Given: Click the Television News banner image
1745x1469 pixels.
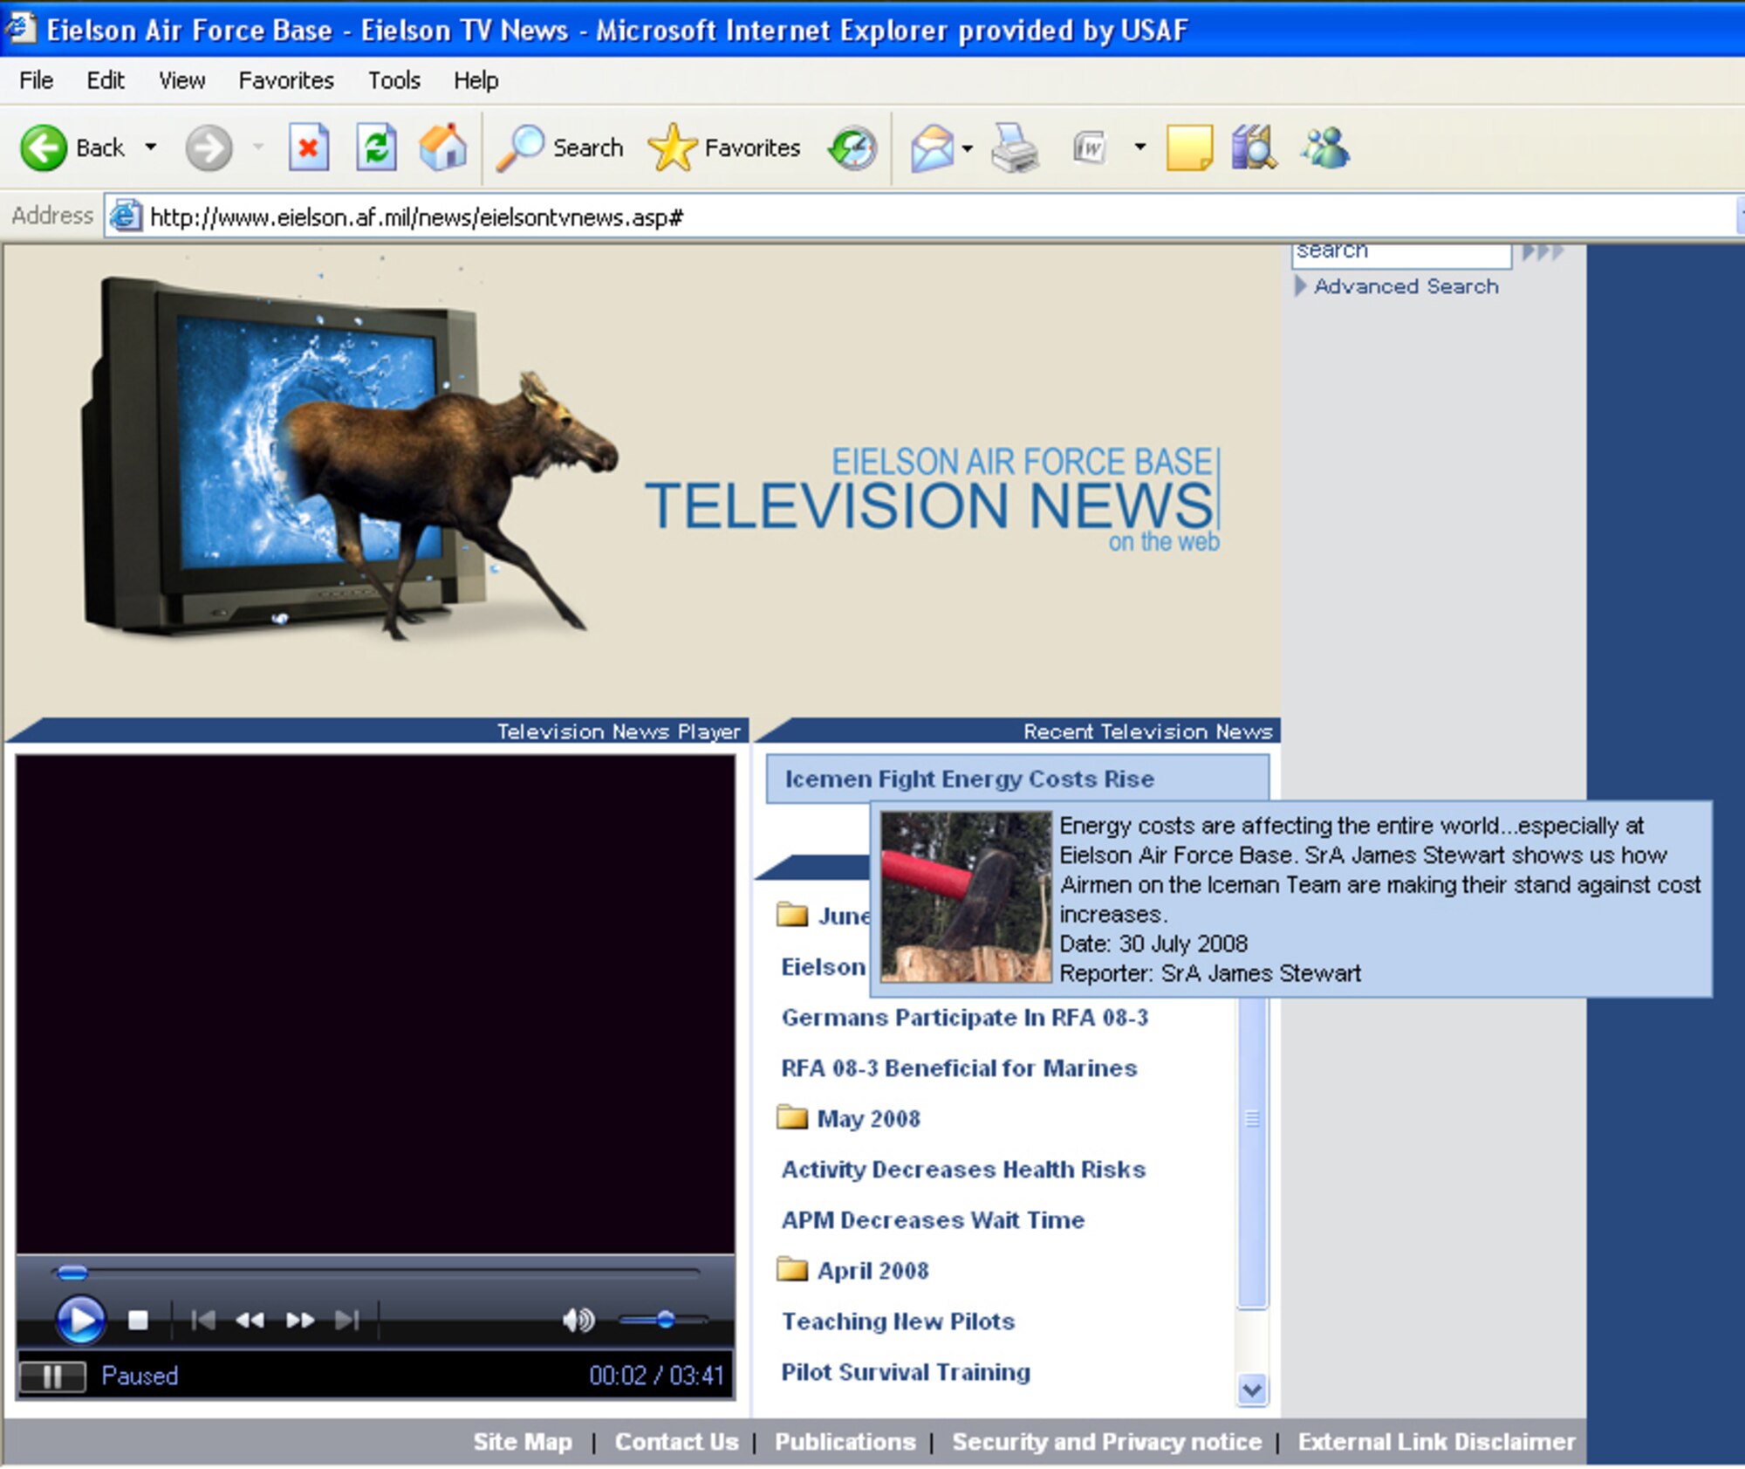Looking at the screenshot, I should tap(643, 480).
